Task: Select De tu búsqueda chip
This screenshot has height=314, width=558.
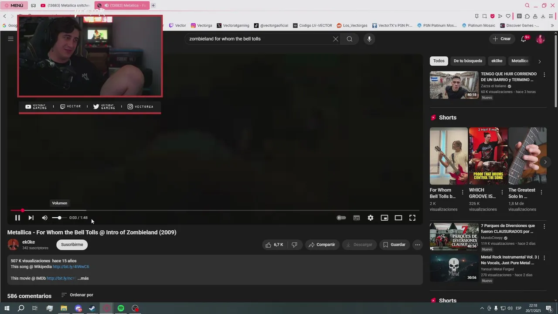Action: (x=468, y=61)
